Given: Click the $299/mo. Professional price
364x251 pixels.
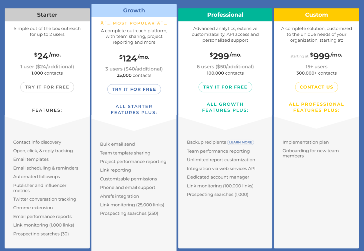Looking at the screenshot, I should (x=225, y=56).
